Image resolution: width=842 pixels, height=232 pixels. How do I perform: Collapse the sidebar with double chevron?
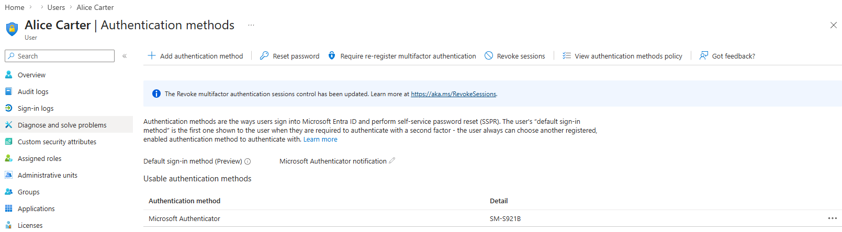tap(125, 56)
